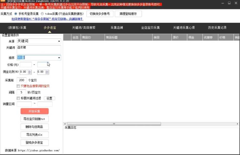Decrease the minimum 佣金比例 value
This screenshot has width=240, height=155.
coord(30,73)
